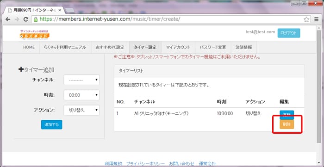This screenshot has height=167, width=324.
Task: Click the アクション column header
Action: coord(255,102)
